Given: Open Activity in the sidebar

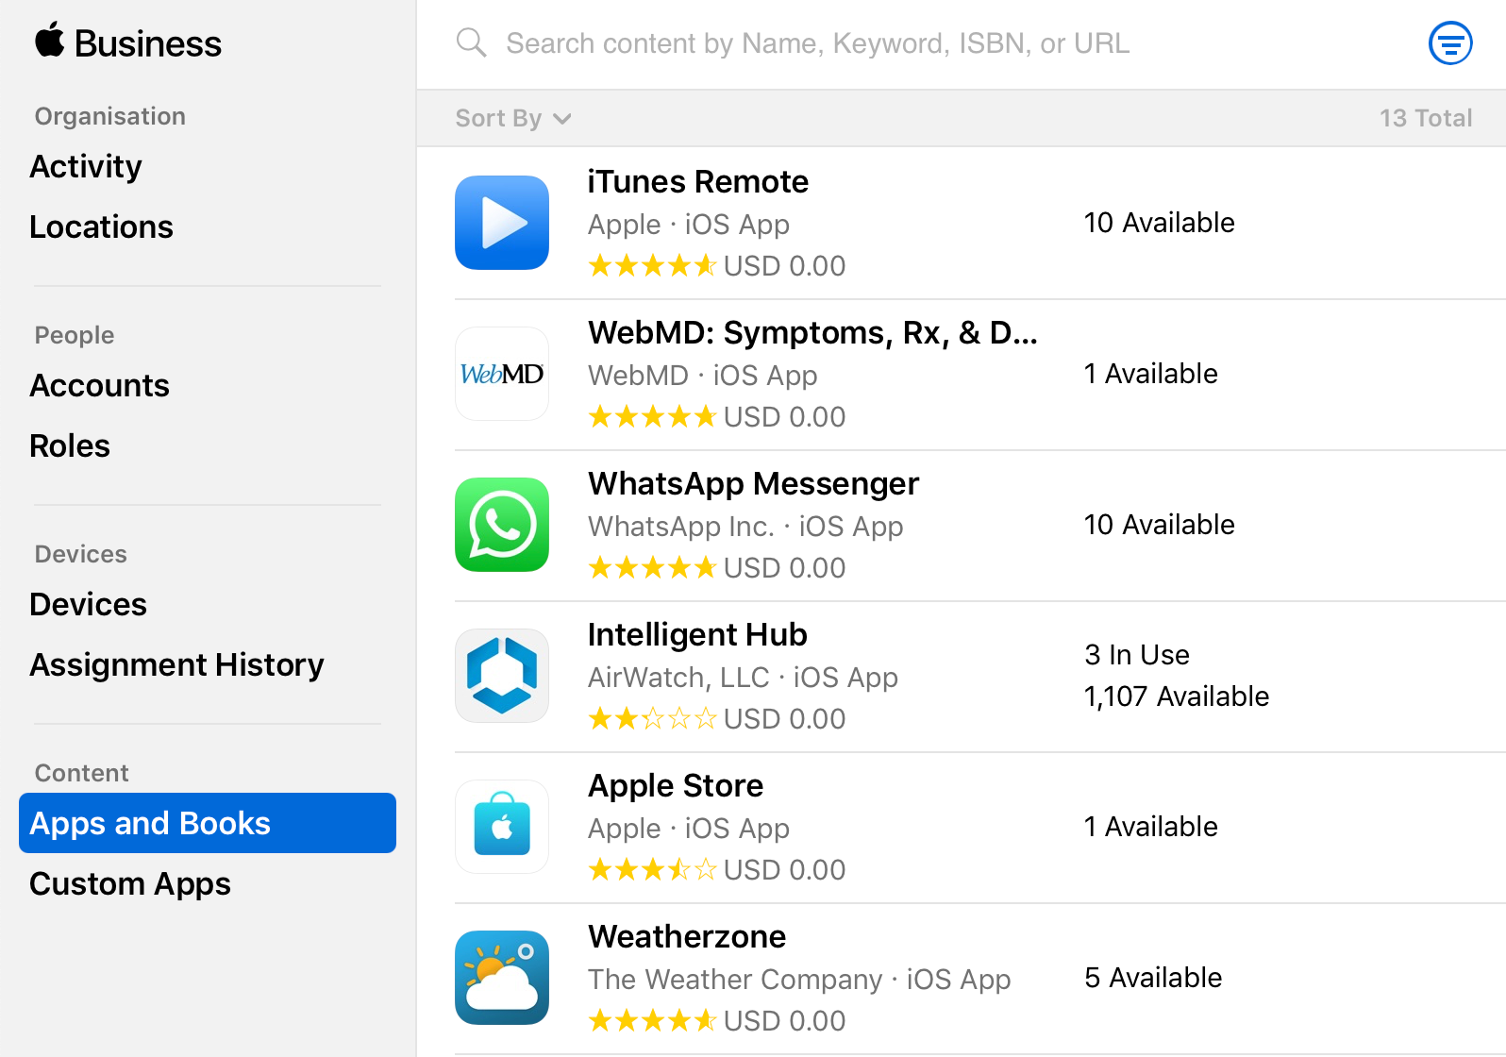Looking at the screenshot, I should click(x=86, y=166).
